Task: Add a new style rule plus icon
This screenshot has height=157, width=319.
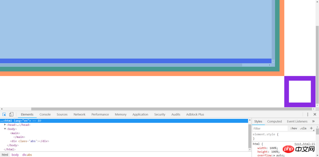Action: coord(311,128)
